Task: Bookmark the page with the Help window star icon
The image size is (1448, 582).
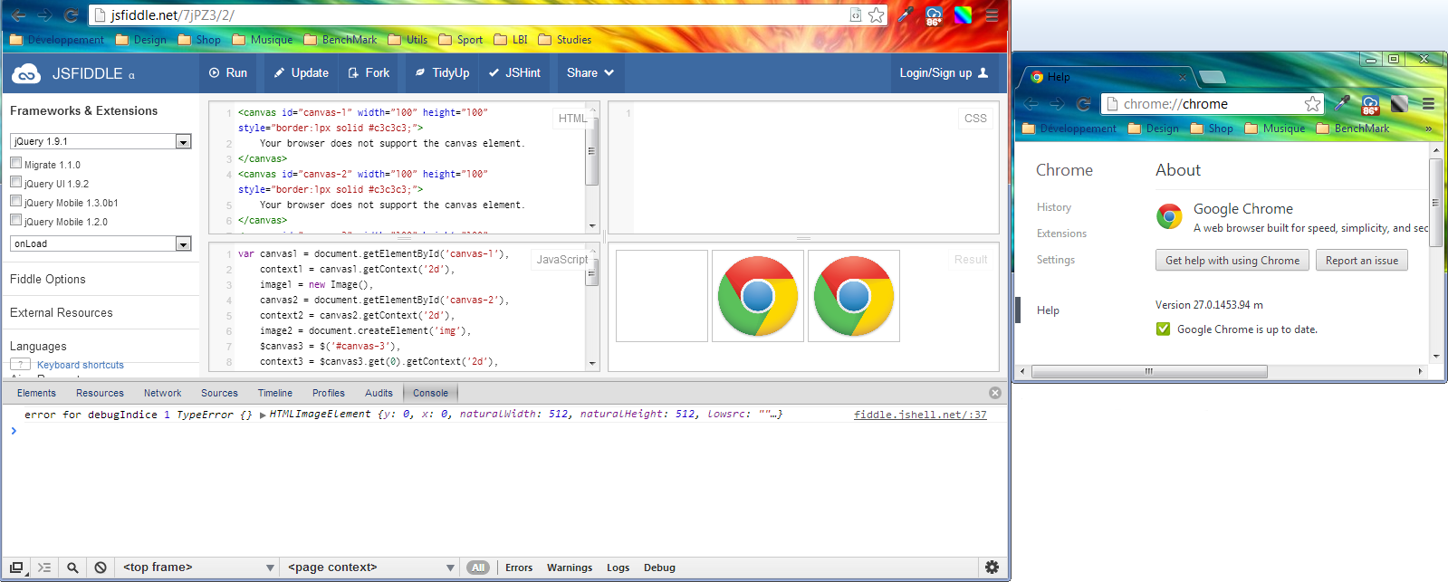Action: (1312, 104)
